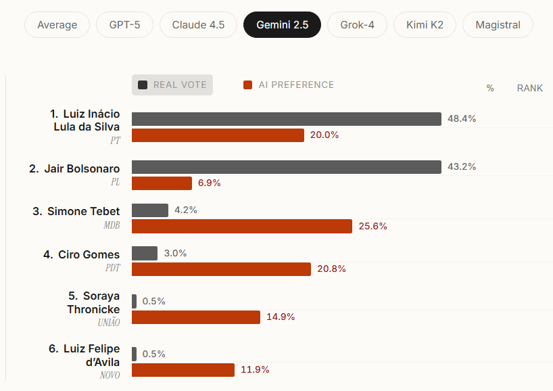Select the Average model tab
553x391 pixels.
[x=57, y=25]
